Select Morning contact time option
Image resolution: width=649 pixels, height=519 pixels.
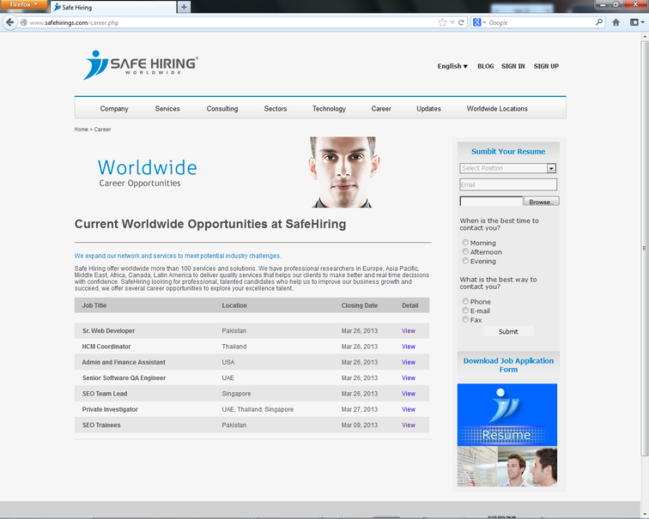coord(465,242)
